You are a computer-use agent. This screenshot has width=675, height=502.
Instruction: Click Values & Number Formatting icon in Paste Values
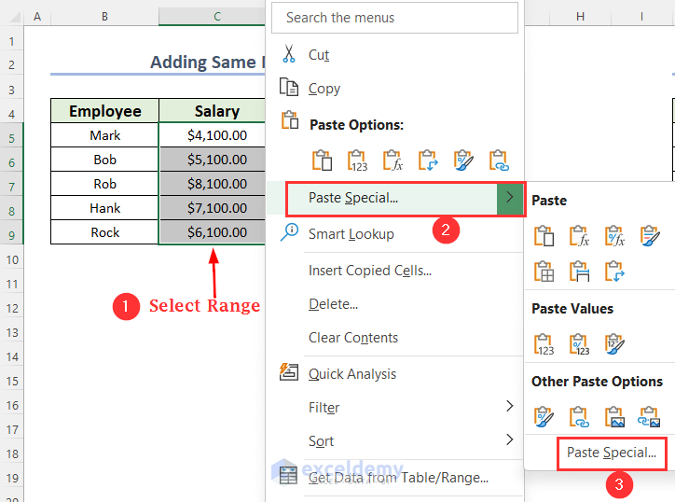(x=579, y=344)
